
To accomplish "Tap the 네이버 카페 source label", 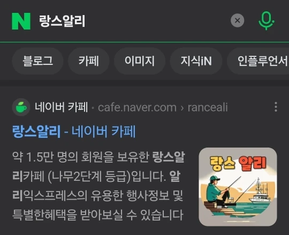I will (x=61, y=107).
